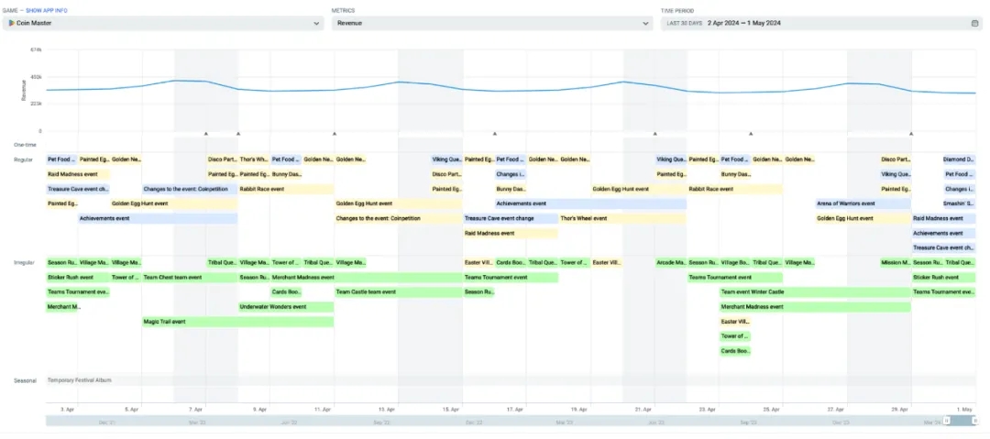Click the Team Chest team event bar
The width and height of the screenshot is (990, 439).
189,278
